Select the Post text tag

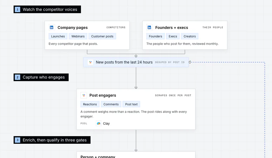coord(131,104)
